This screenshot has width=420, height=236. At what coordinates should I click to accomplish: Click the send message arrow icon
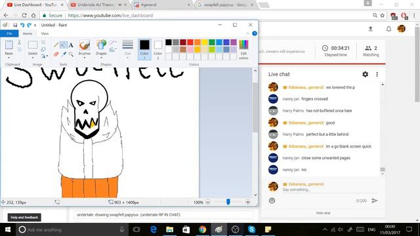375,201
